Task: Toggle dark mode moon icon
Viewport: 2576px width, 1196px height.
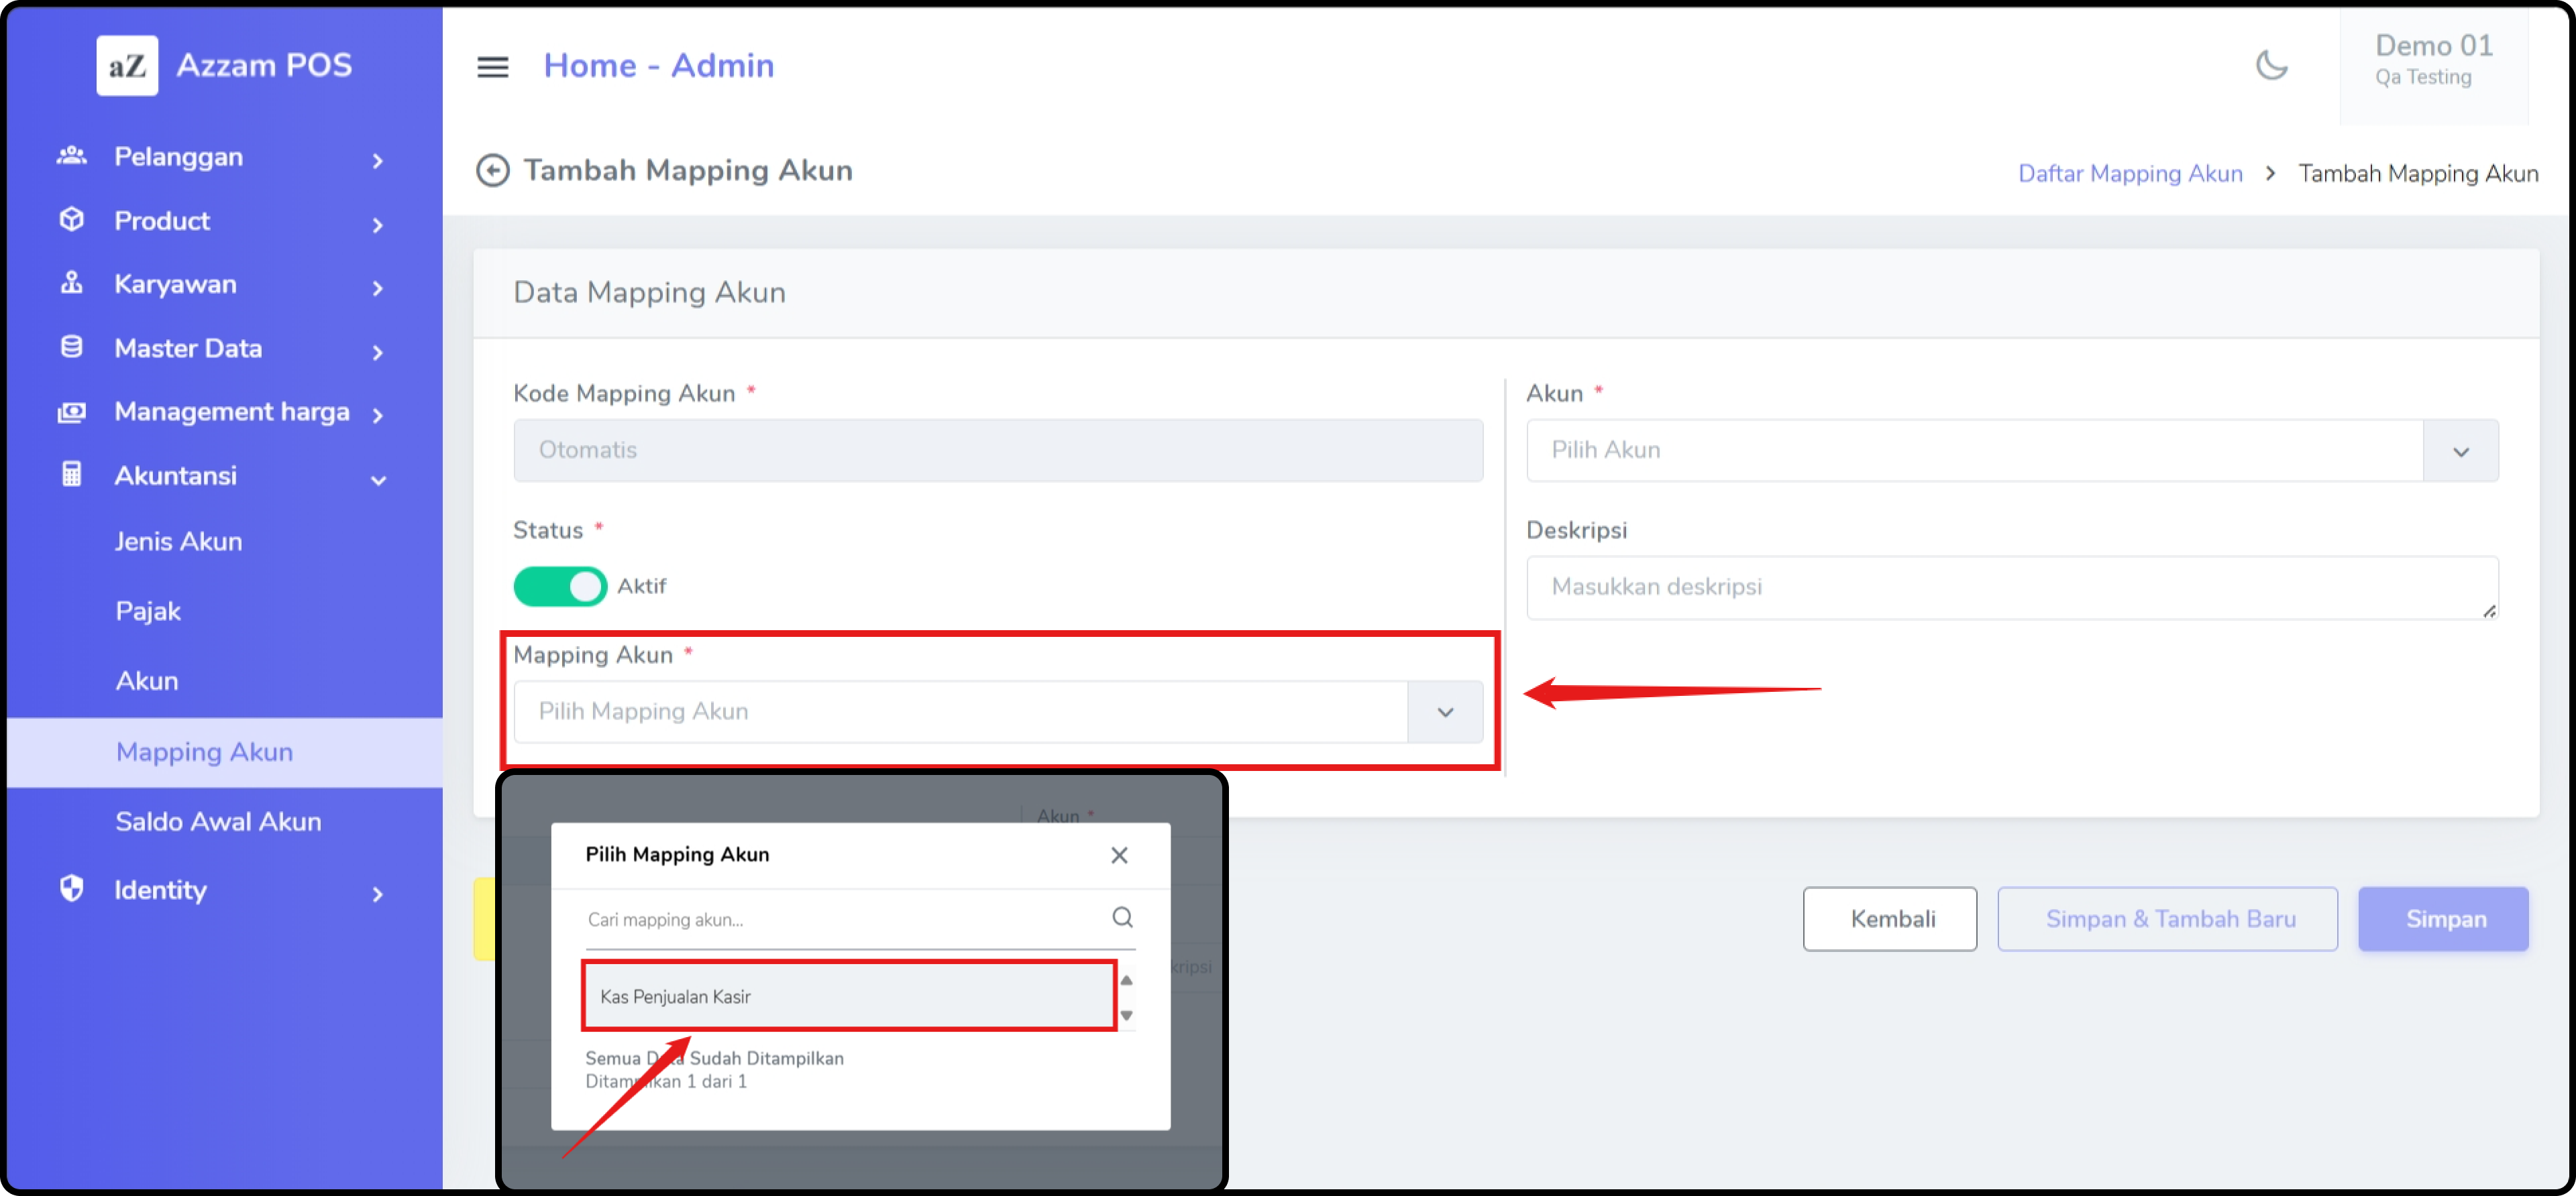Action: [x=2271, y=66]
